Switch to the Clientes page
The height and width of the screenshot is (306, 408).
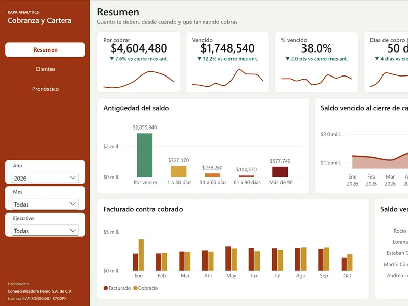[45, 69]
